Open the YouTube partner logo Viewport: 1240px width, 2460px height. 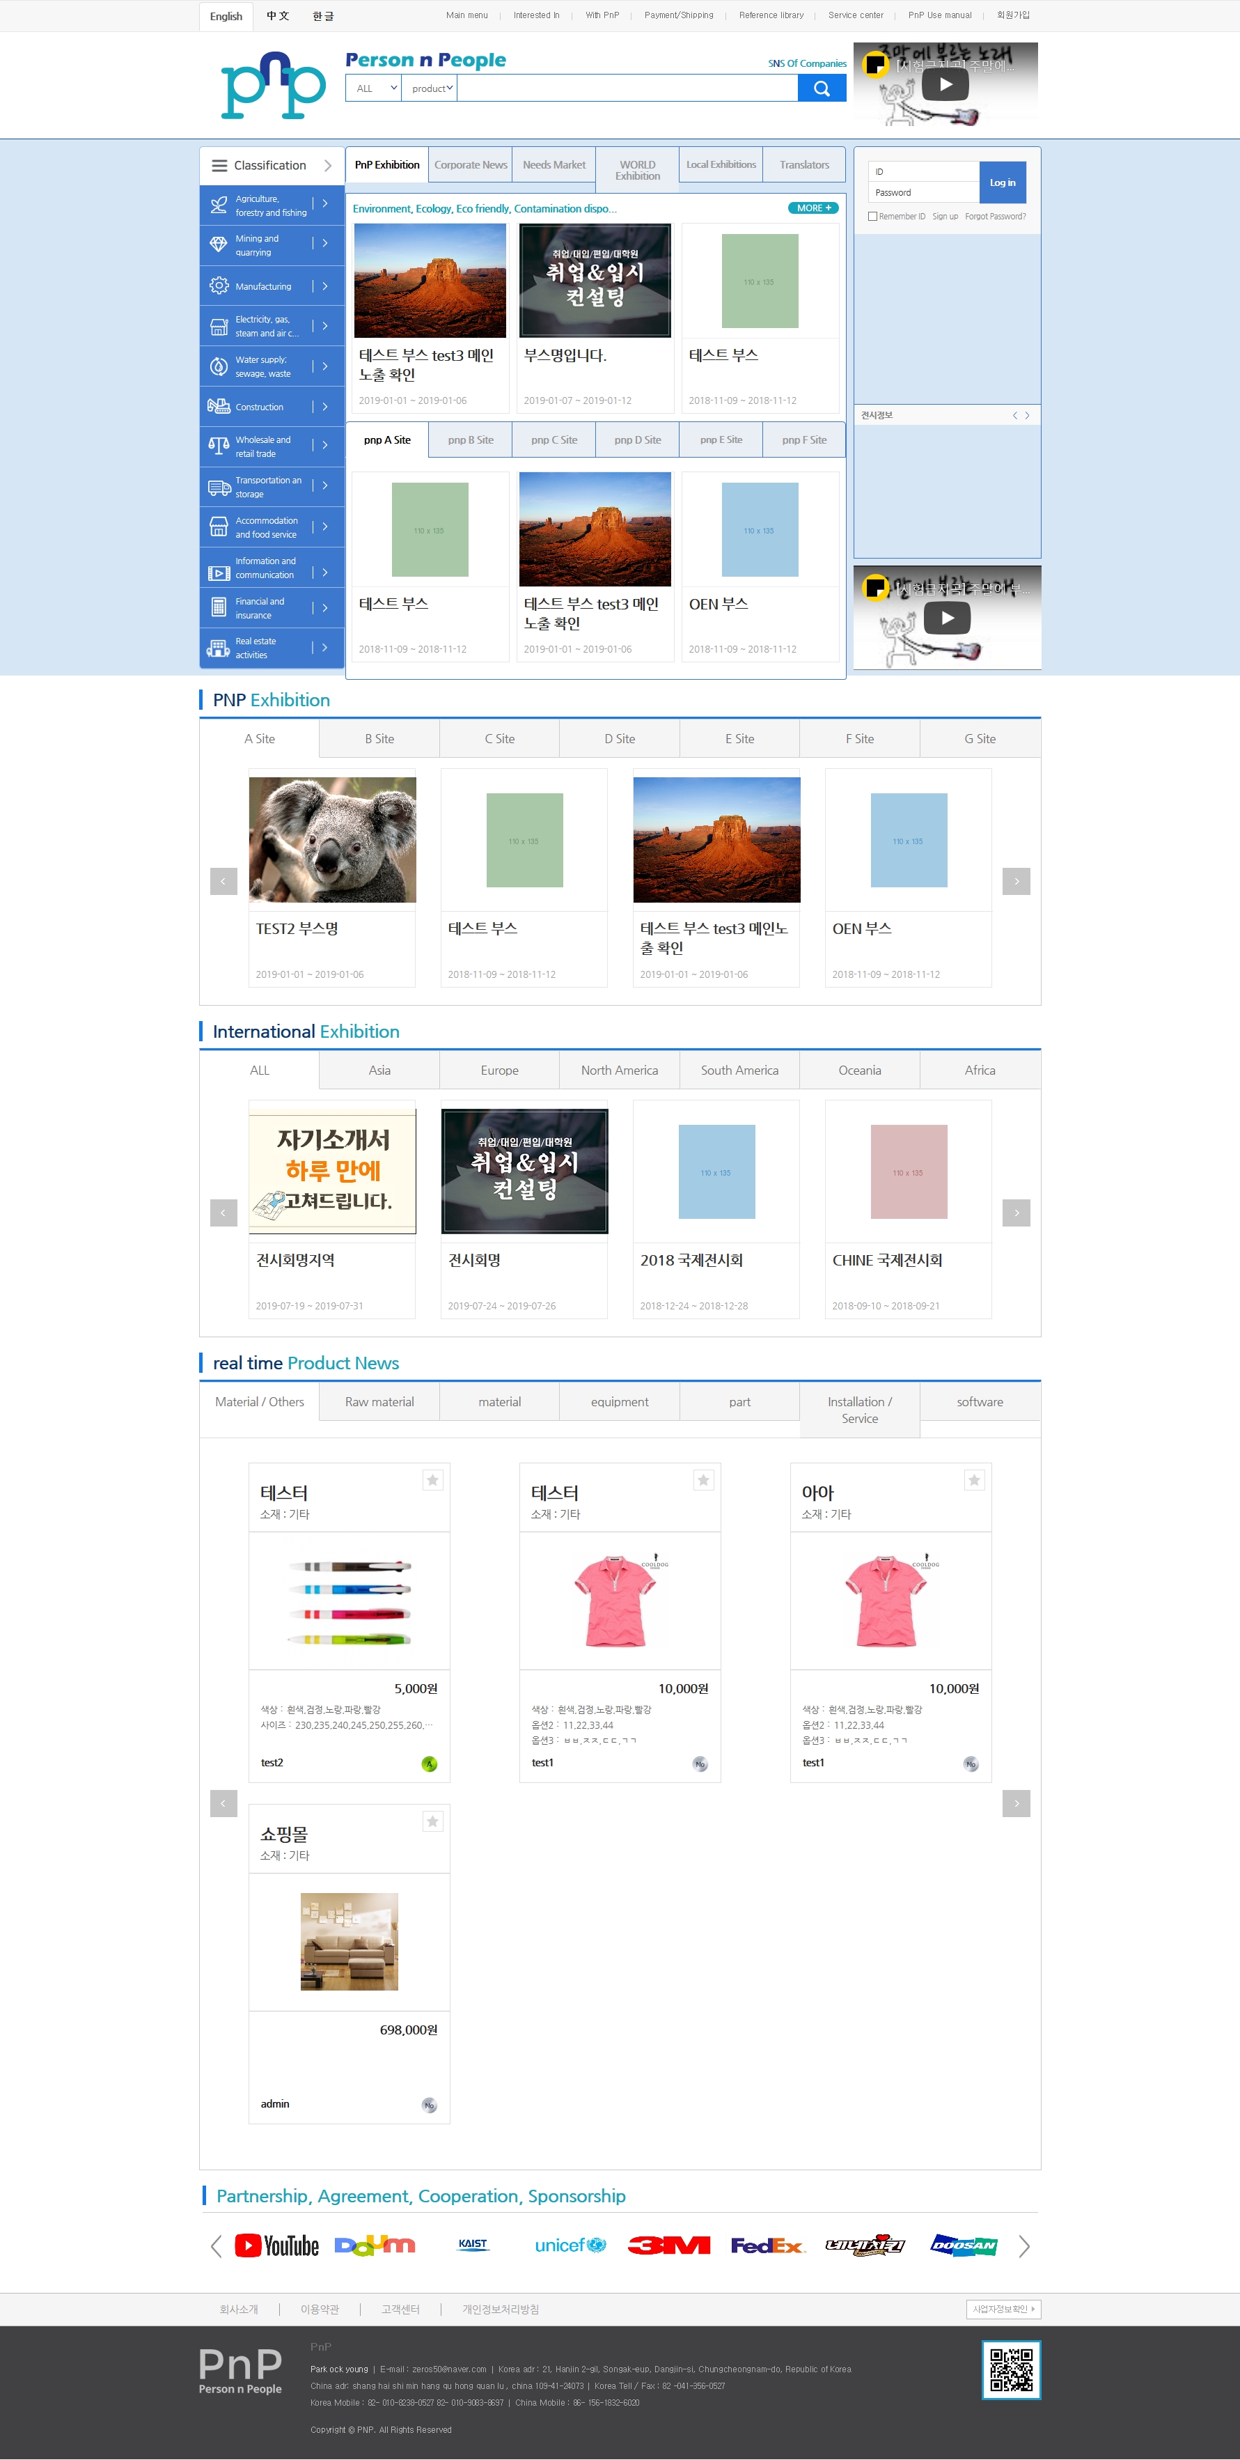point(277,2245)
